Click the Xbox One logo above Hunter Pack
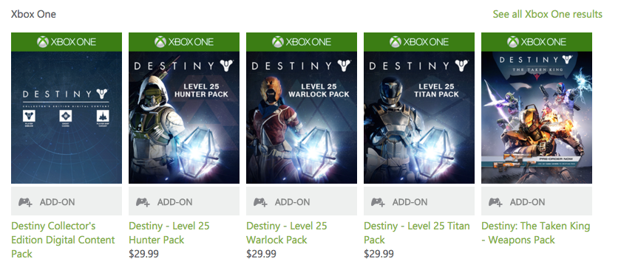The height and width of the screenshot is (270, 621). point(184,42)
